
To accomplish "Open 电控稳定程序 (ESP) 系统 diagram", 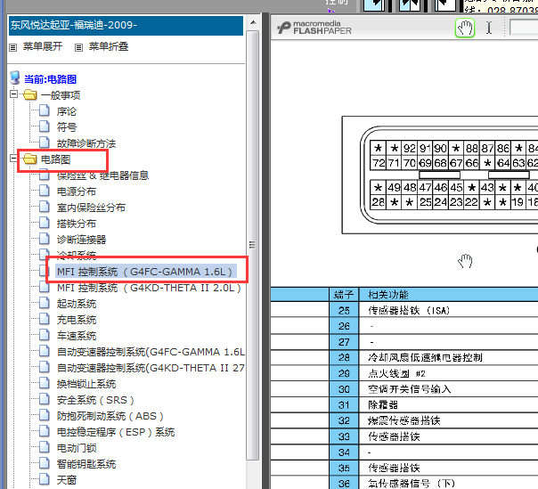I will pos(116,432).
